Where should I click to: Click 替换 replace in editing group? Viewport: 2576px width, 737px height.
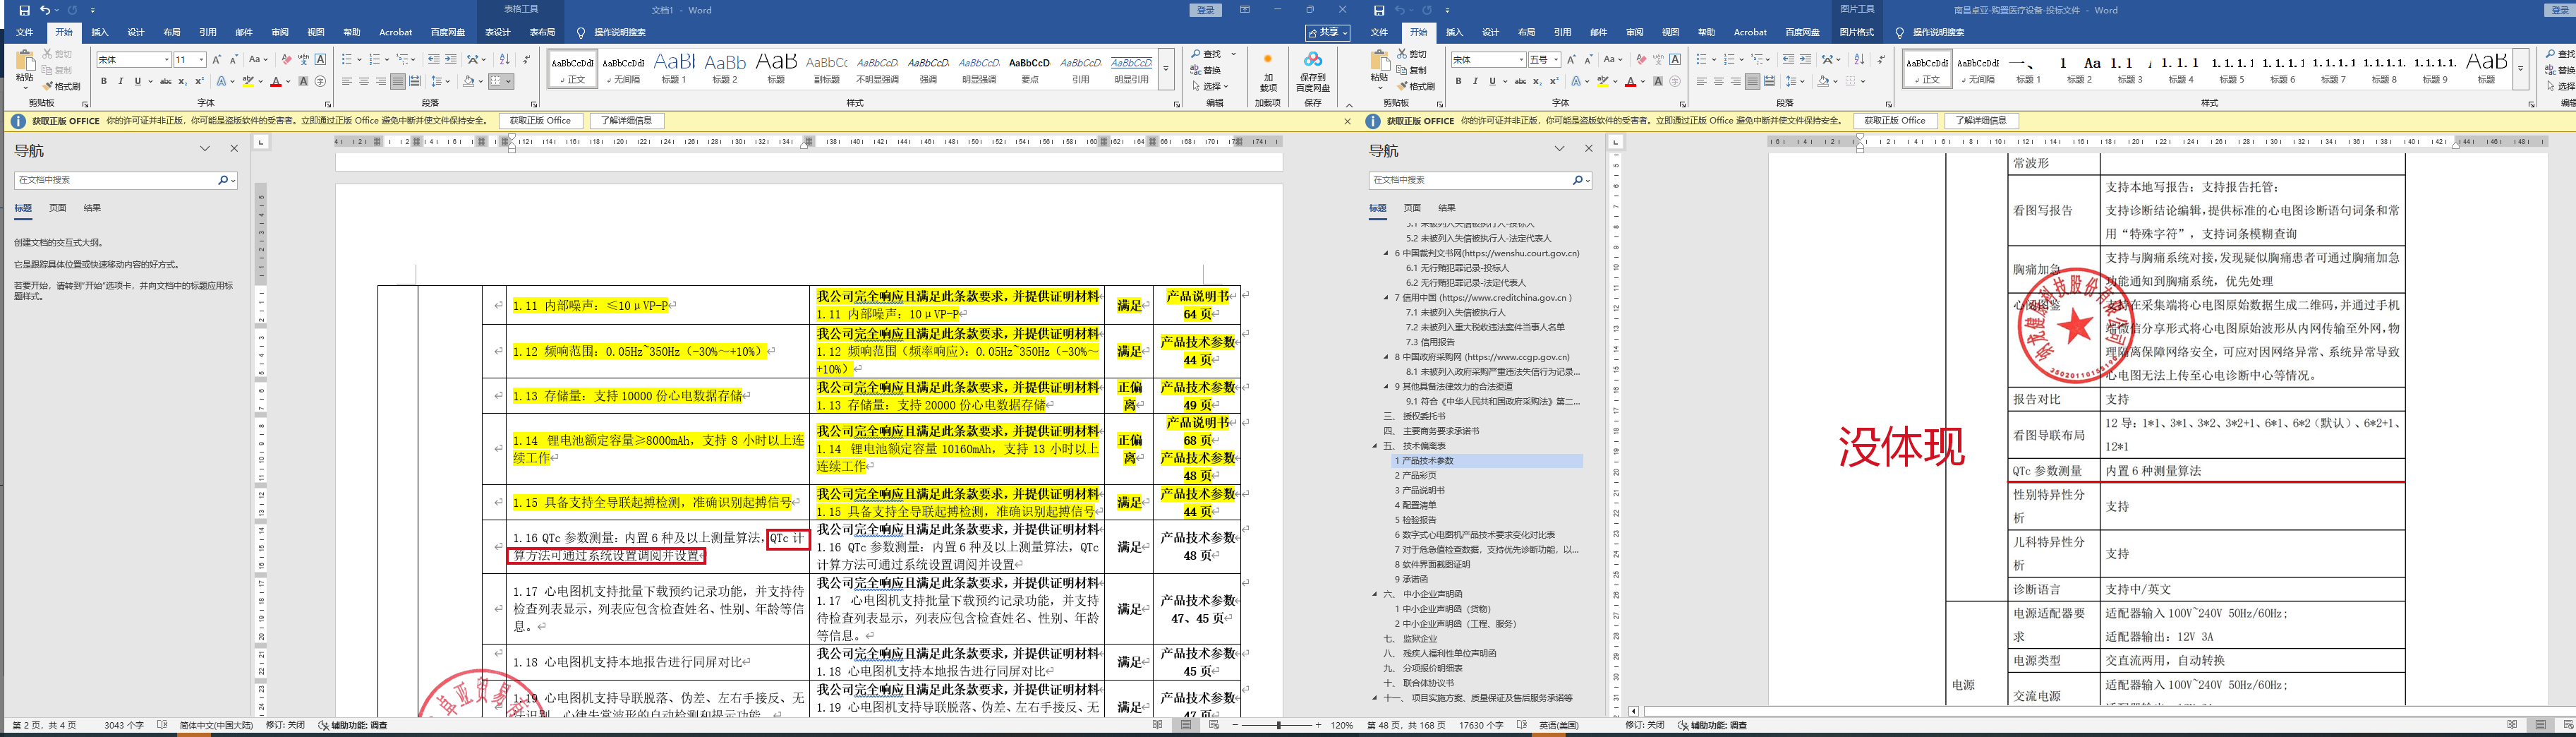1206,70
